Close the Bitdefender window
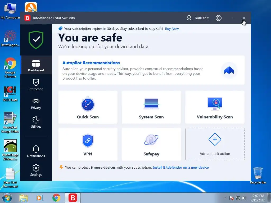The height and width of the screenshot is (203, 271). tap(244, 18)
